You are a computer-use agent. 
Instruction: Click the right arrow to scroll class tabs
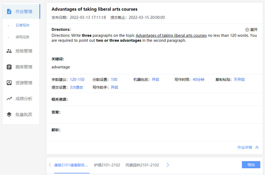[x=168, y=165]
